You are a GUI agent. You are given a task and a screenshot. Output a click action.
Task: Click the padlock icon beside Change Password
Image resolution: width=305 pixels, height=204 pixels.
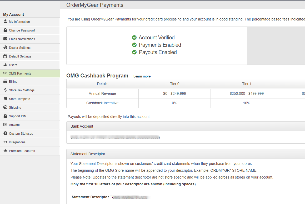pyautogui.click(x=6, y=30)
